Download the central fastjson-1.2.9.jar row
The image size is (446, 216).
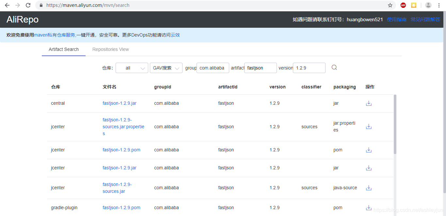click(x=369, y=103)
